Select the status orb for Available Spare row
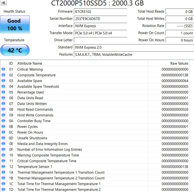Viewport: 194px width, 192px height. click(x=3, y=81)
